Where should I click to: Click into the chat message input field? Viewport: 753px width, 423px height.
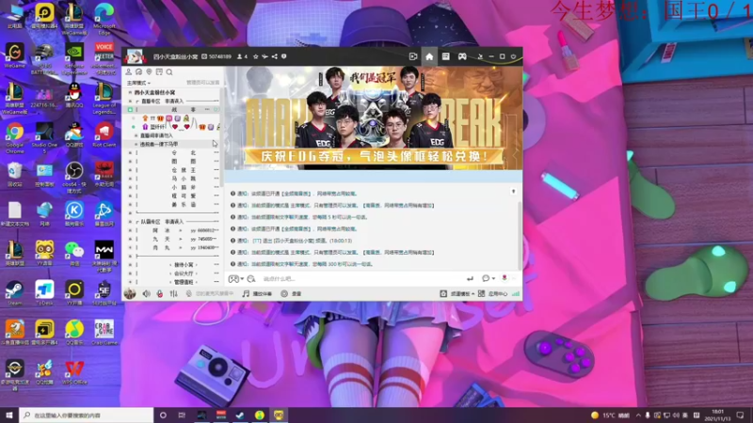coord(360,278)
